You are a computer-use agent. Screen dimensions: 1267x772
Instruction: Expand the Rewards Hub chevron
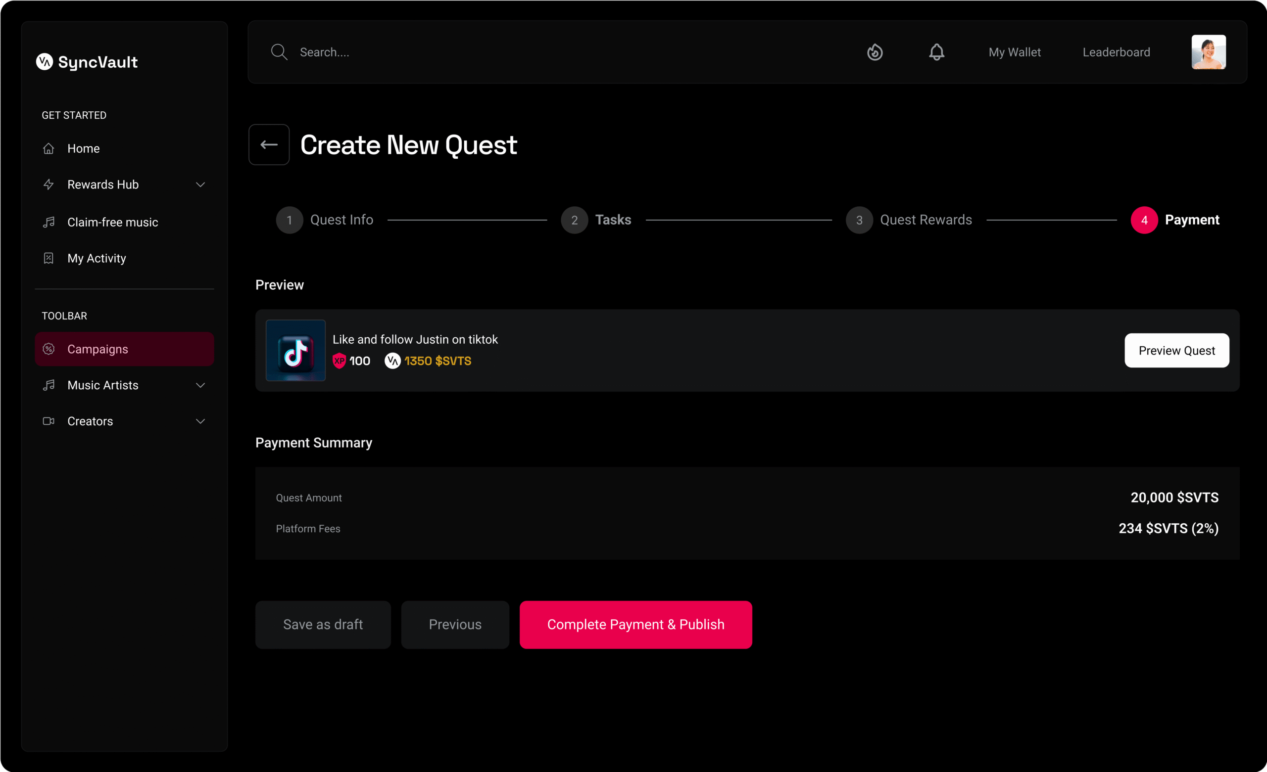click(x=200, y=184)
